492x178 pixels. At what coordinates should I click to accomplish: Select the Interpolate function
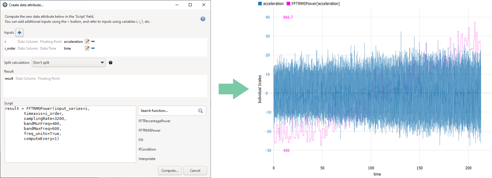[147, 159]
